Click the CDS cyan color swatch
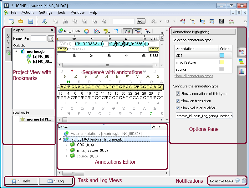249x188 pixels. tap(222, 55)
